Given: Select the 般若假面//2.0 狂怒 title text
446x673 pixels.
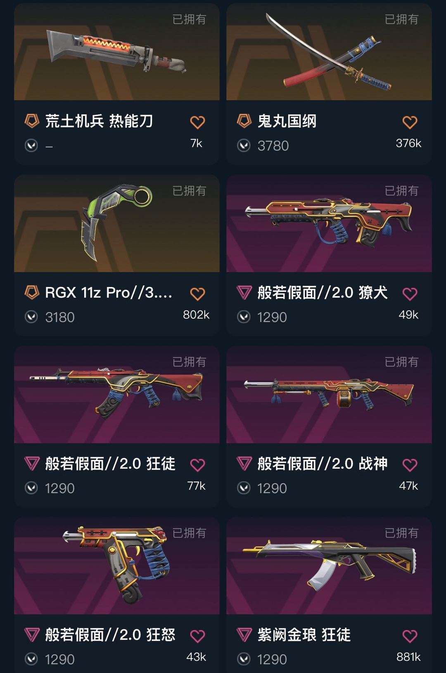Looking at the screenshot, I should click(x=110, y=635).
